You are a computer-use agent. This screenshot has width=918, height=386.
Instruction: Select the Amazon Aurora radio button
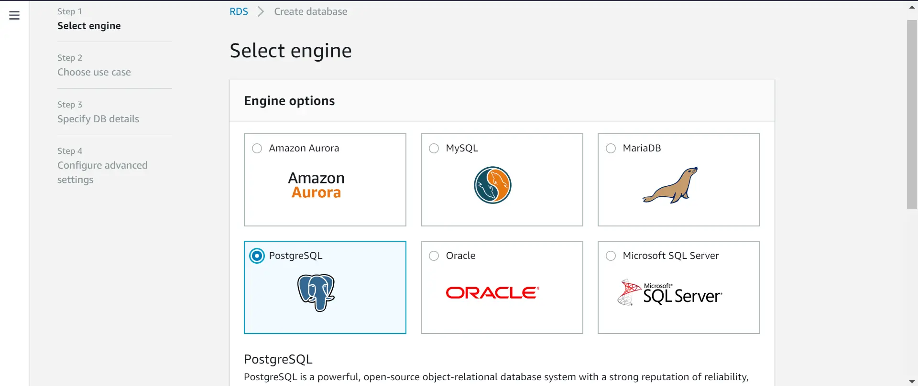pos(257,149)
